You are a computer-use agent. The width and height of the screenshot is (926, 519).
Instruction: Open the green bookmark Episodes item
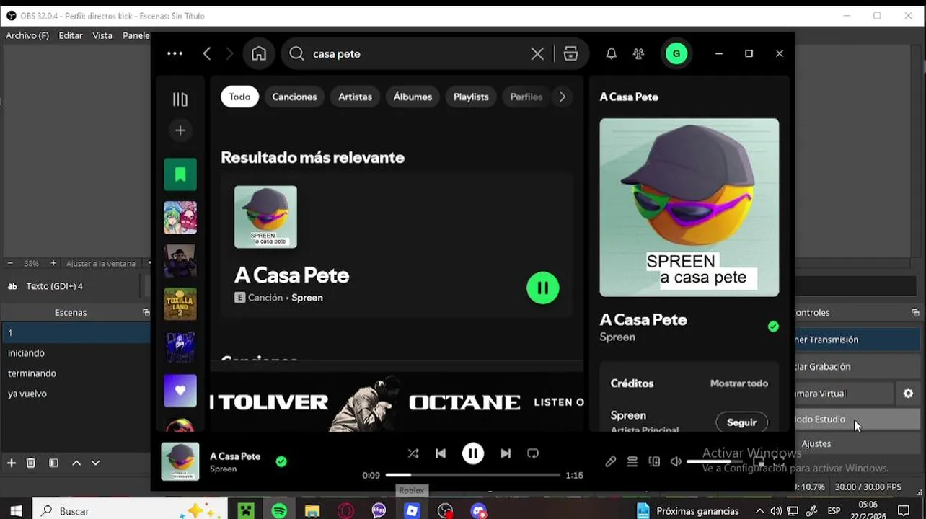[x=180, y=174]
